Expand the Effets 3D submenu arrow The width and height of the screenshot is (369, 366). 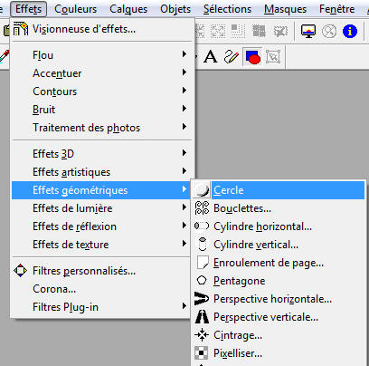click(x=184, y=153)
